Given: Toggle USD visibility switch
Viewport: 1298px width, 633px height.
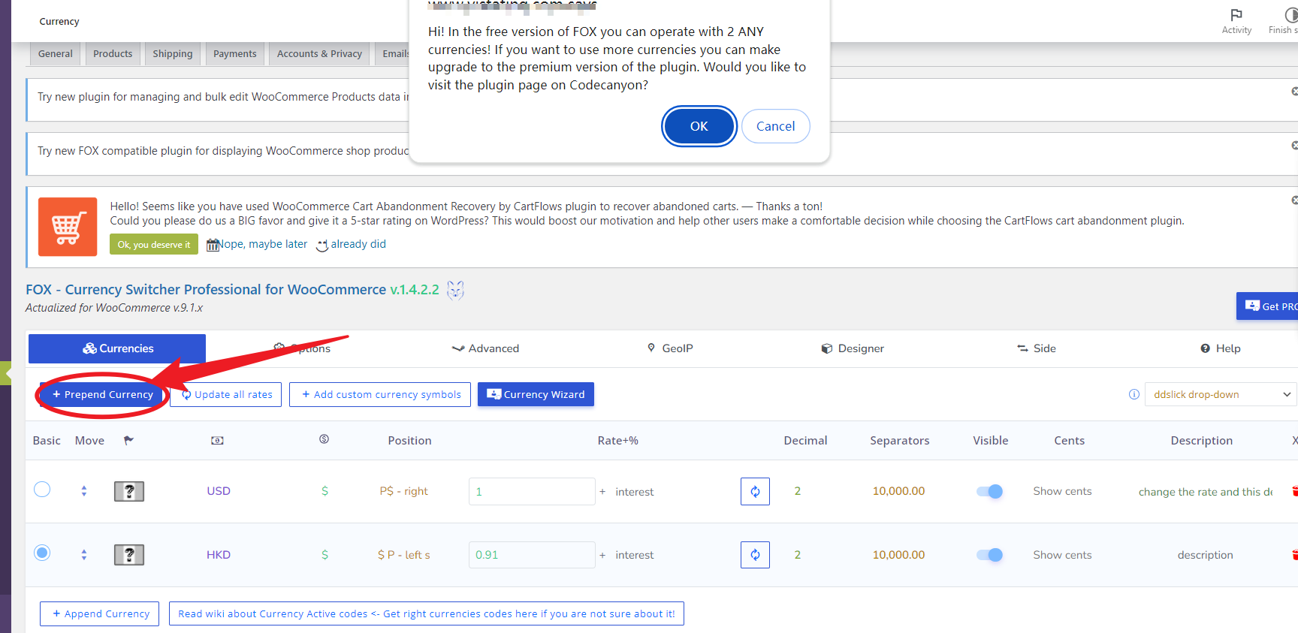Looking at the screenshot, I should pos(989,491).
